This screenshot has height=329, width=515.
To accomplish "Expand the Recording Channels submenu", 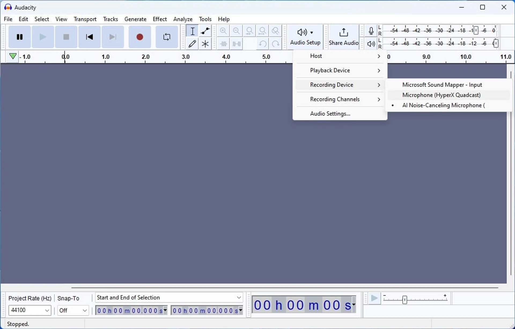I will click(340, 99).
